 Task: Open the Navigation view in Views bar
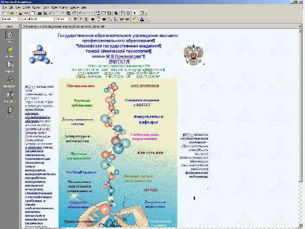coord(9,82)
